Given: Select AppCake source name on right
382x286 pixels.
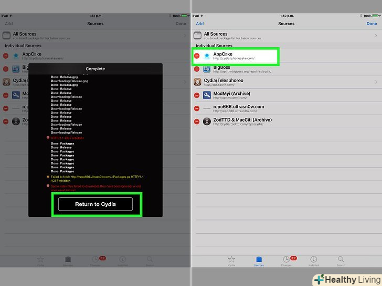Looking at the screenshot, I should 222,54.
